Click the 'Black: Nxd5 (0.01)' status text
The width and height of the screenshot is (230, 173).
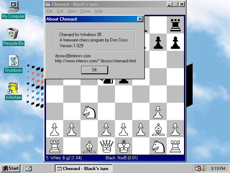click(x=121, y=158)
